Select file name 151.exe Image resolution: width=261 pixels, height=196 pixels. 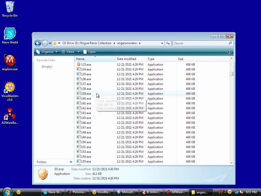click(86, 147)
